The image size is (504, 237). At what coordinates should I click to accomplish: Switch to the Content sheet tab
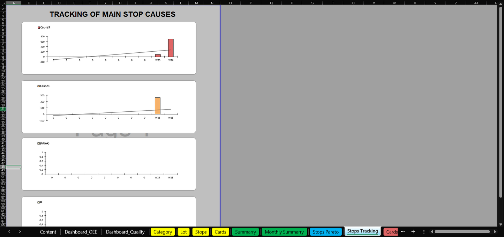click(48, 232)
